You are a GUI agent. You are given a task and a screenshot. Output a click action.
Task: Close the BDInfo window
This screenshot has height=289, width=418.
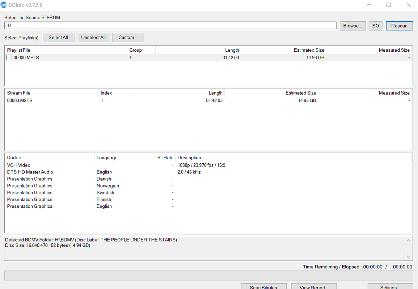tap(409, 5)
